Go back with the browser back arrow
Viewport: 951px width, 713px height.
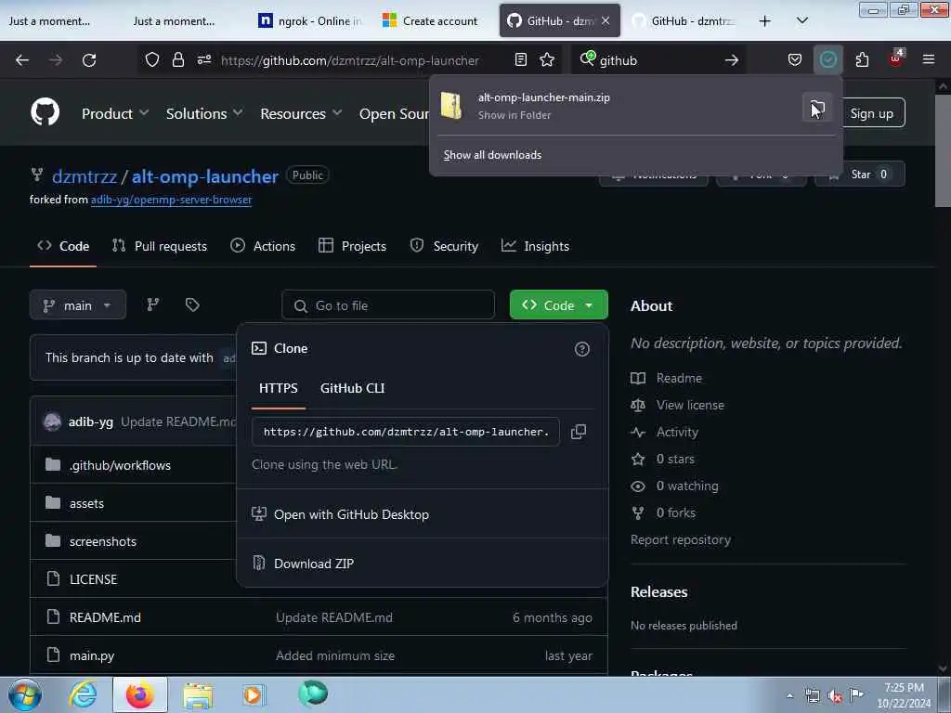click(x=22, y=60)
